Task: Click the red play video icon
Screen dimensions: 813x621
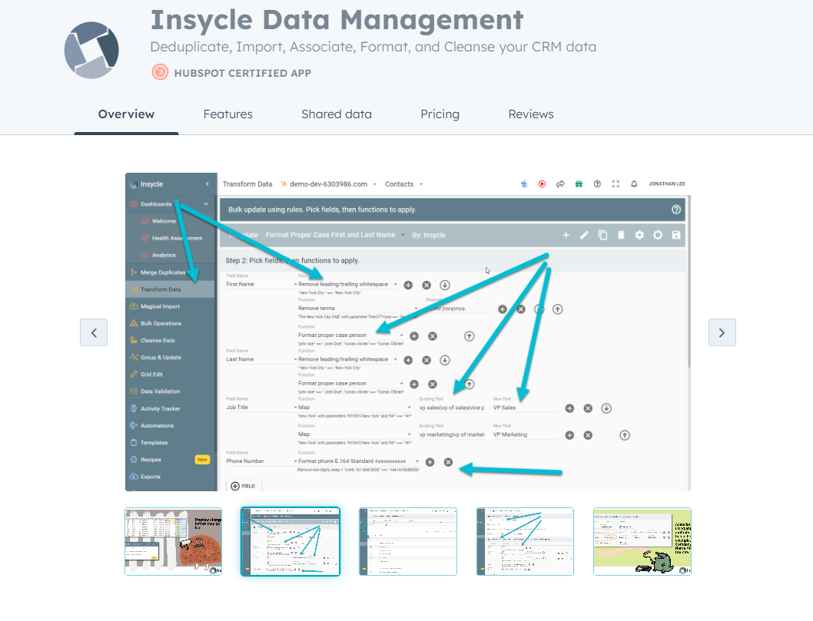Action: [x=542, y=184]
